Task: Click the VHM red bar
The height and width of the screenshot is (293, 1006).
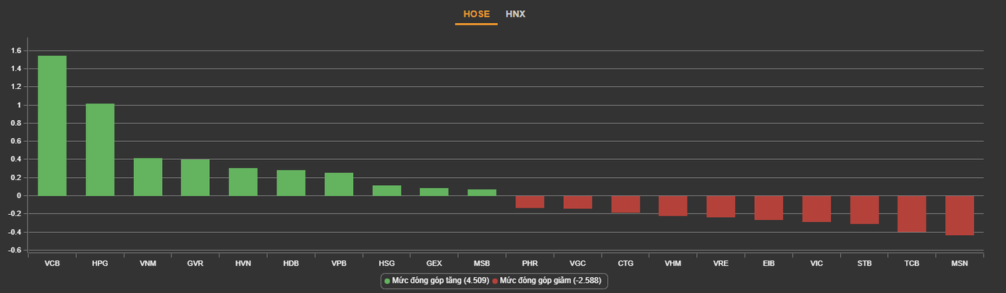Action: 673,205
